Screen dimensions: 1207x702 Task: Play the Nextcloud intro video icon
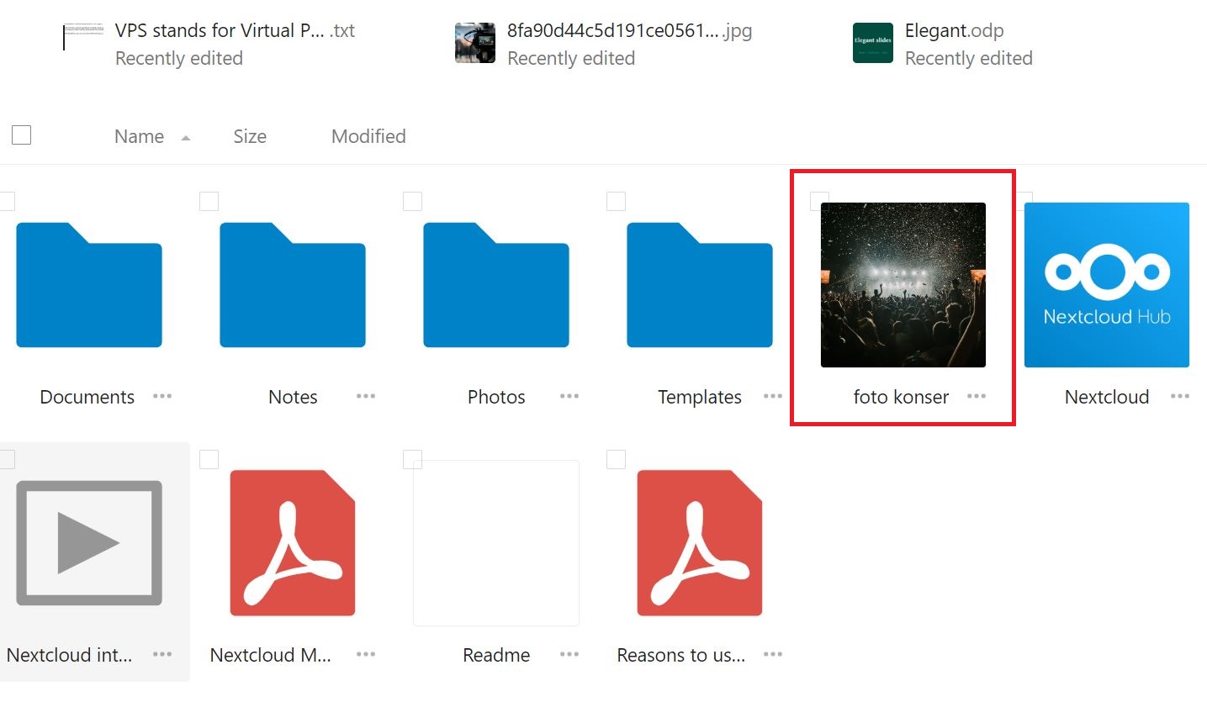89,543
